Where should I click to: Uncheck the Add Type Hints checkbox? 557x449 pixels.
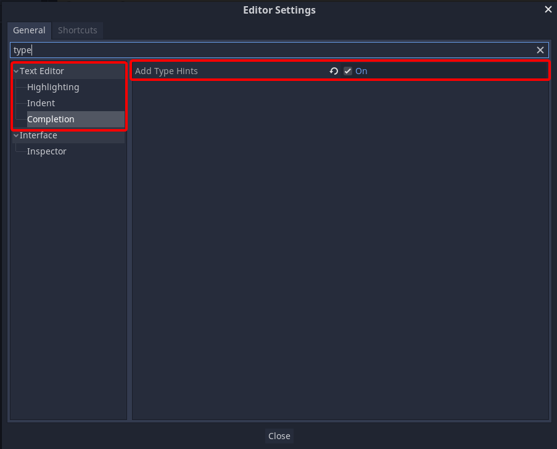[x=348, y=71]
